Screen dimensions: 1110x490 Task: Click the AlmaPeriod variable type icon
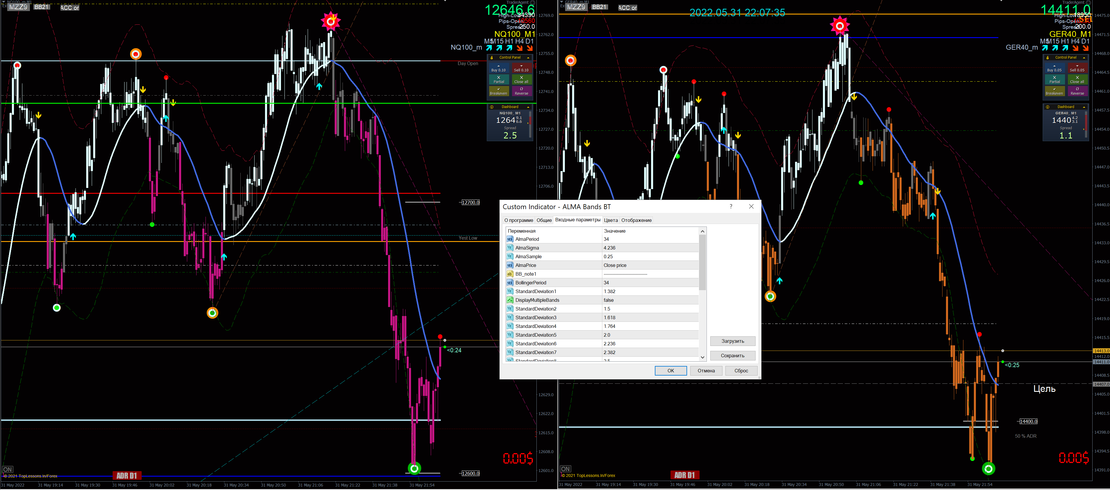click(510, 239)
